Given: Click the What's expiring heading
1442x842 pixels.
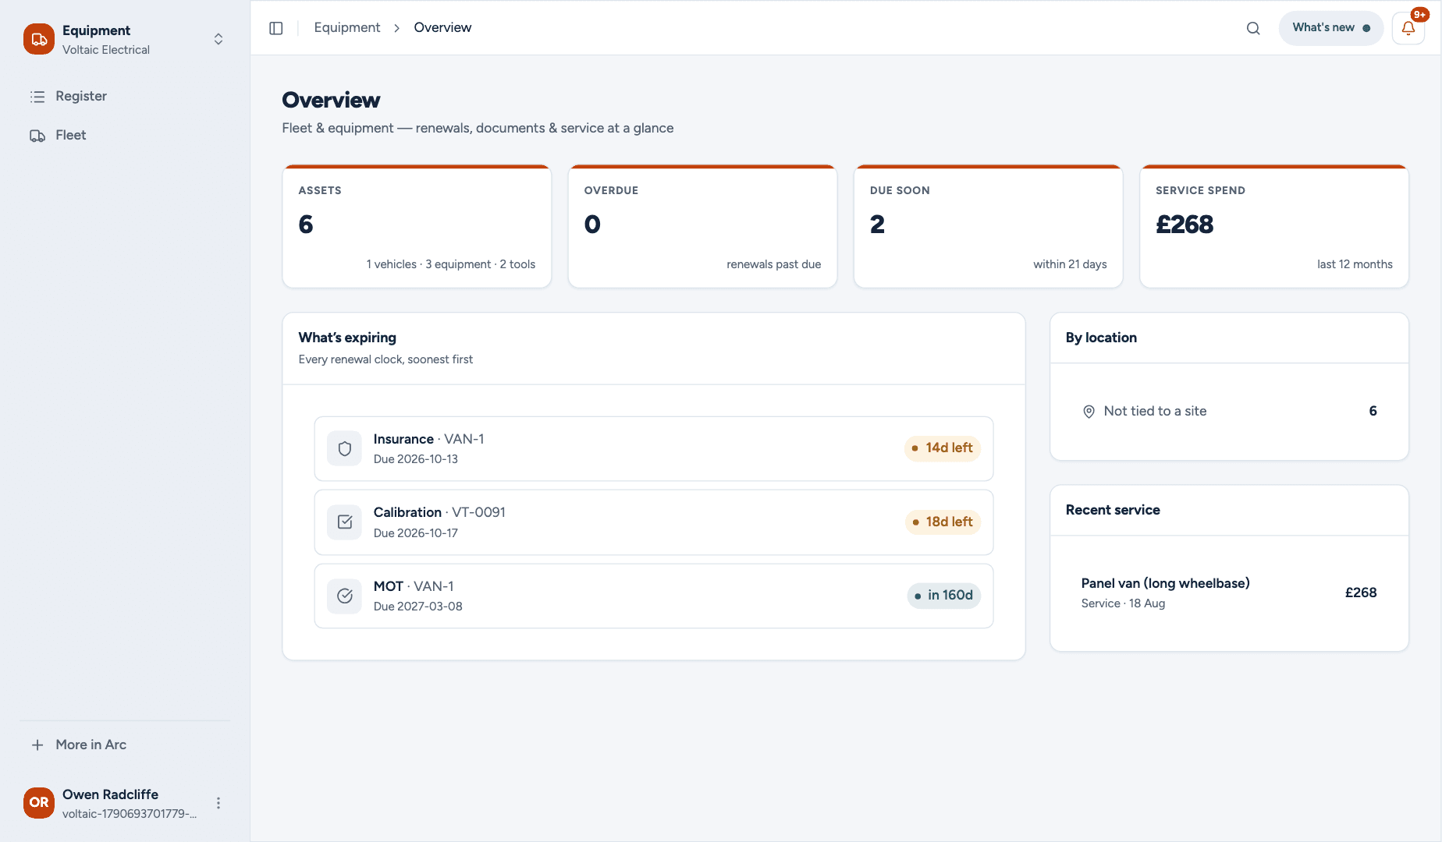Looking at the screenshot, I should click(347, 338).
